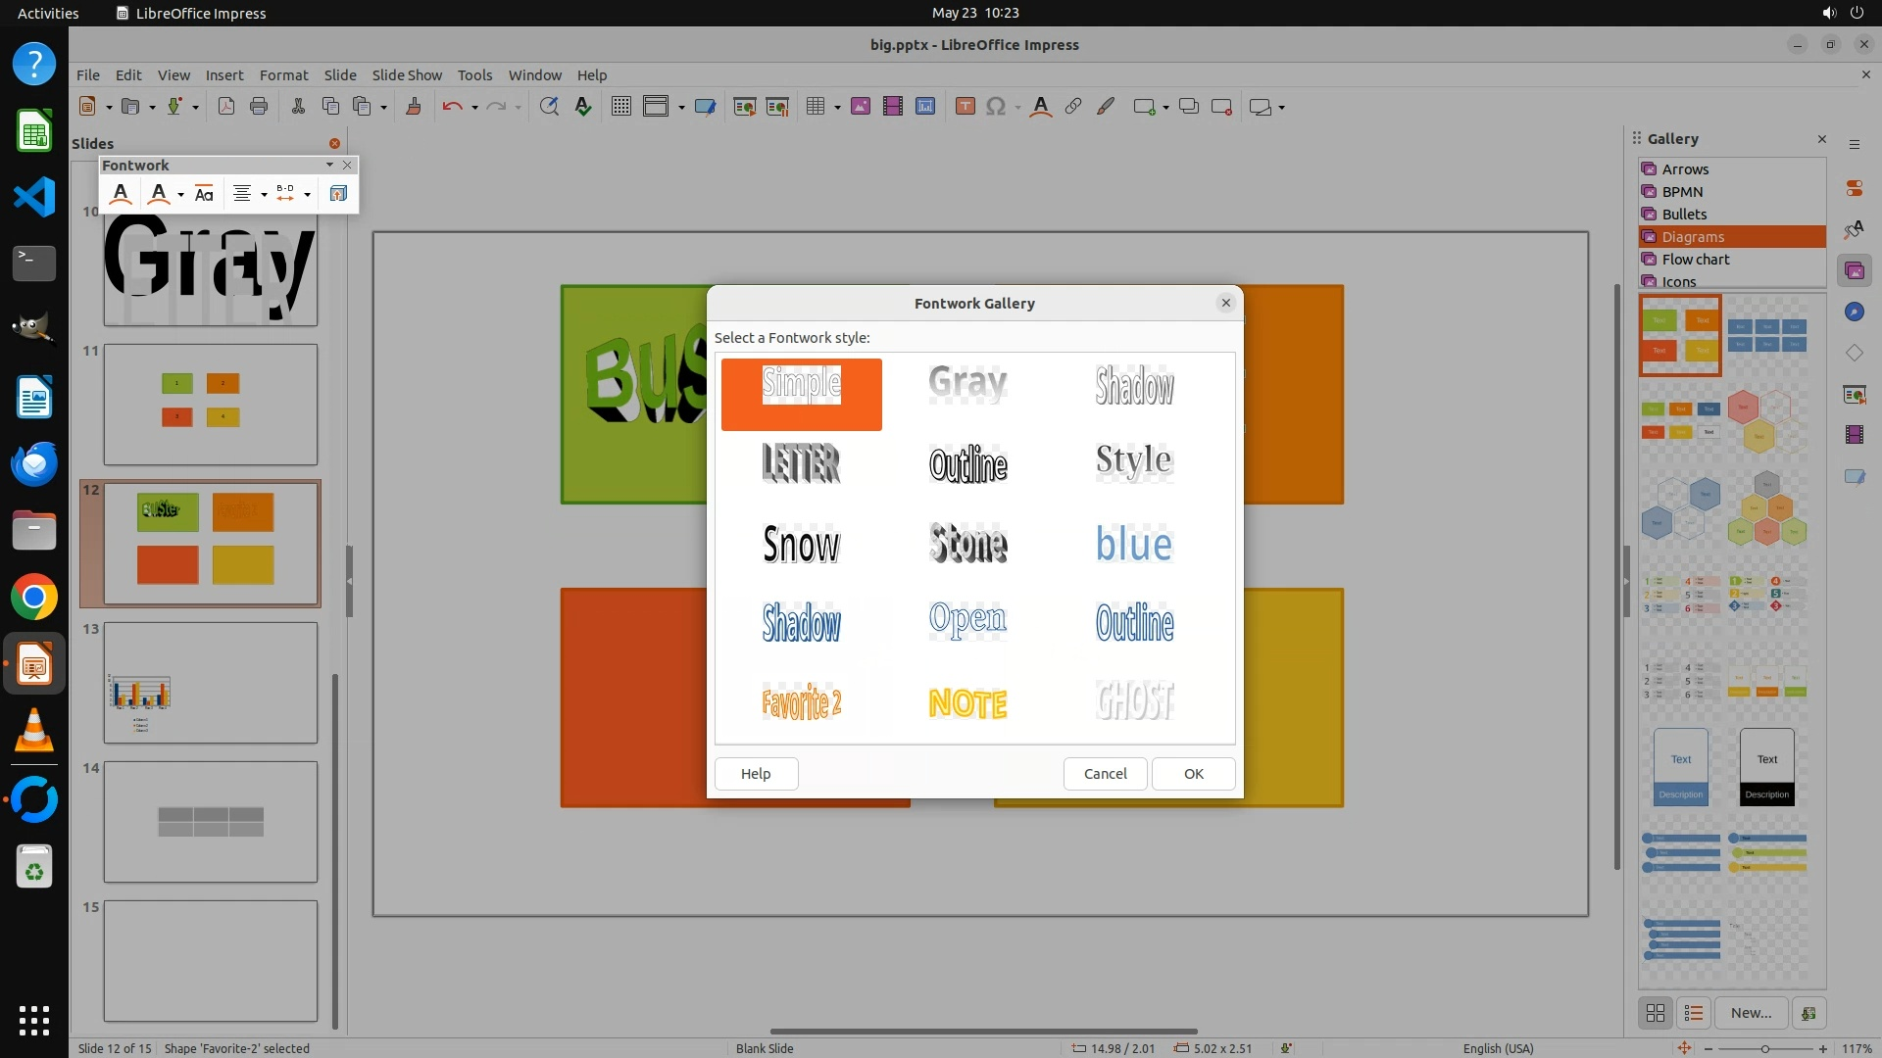Click Cancel in Fontwork Gallery dialog
Viewport: 1882px width, 1058px height.
(x=1105, y=774)
